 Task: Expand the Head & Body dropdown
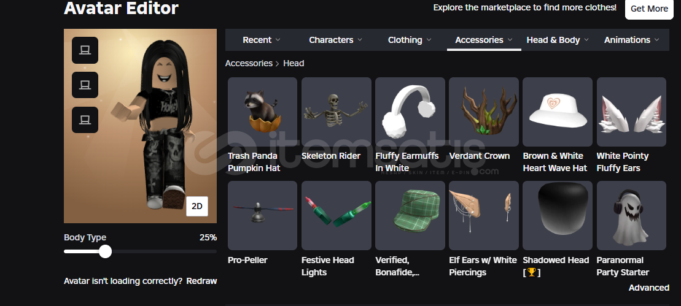[x=558, y=40]
